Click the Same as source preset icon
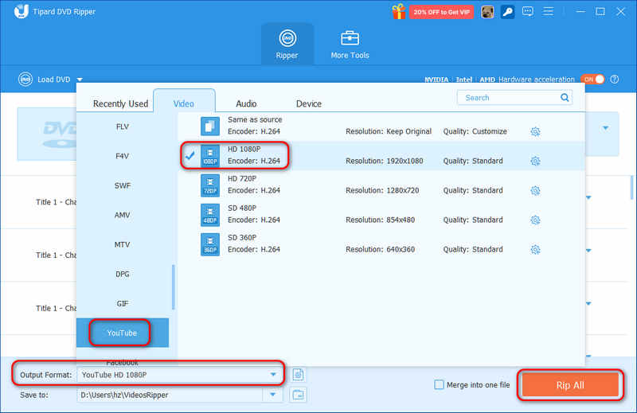Screen dimensions: 637x413 (210, 127)
